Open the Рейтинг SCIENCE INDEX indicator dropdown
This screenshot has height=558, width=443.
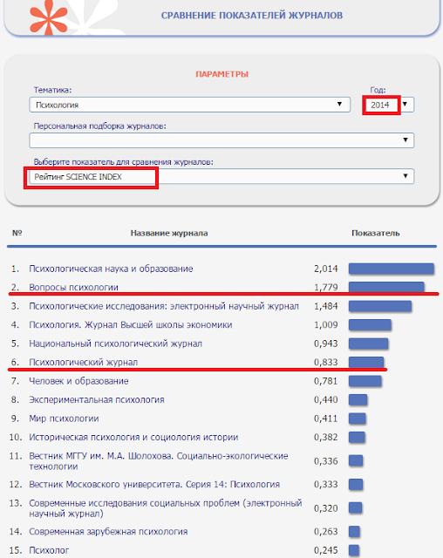pos(221,176)
